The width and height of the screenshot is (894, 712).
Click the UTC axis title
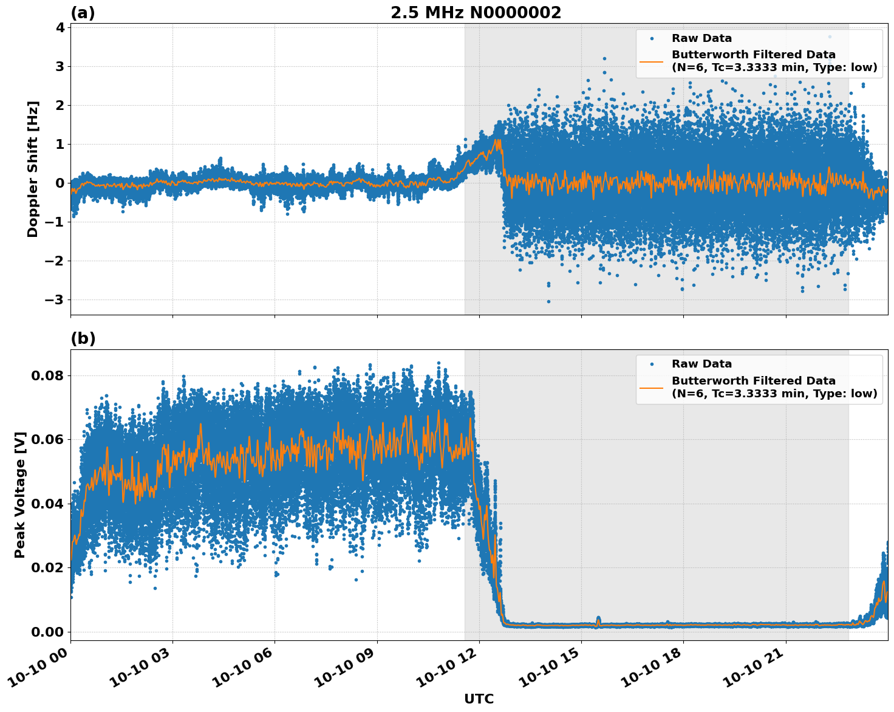click(x=478, y=699)
